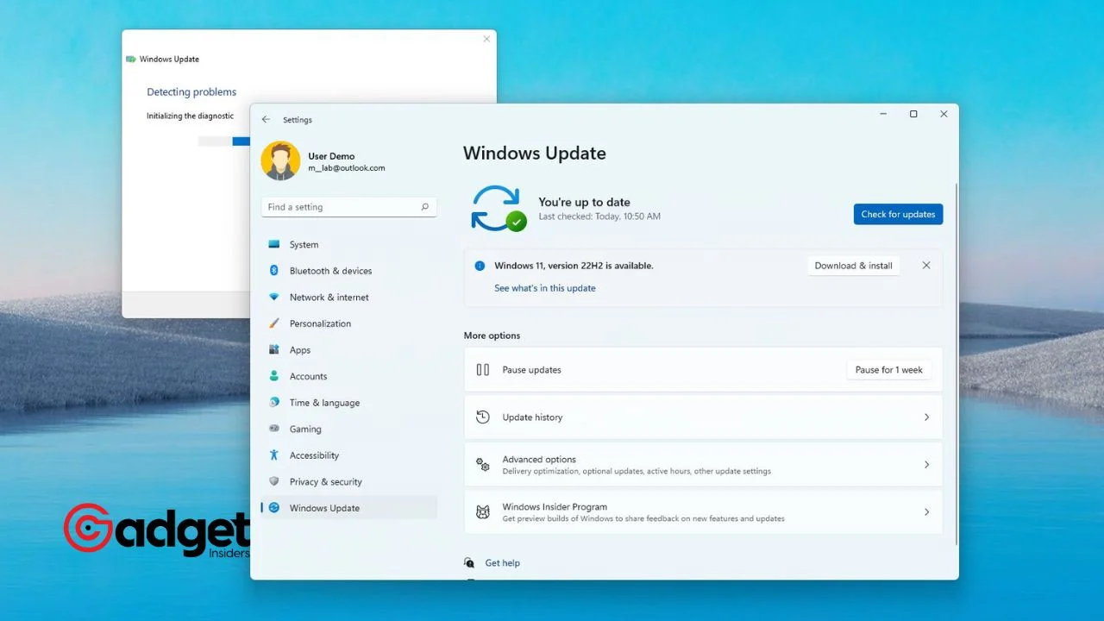Maximize the Settings window
This screenshot has width=1104, height=621.
pos(913,114)
